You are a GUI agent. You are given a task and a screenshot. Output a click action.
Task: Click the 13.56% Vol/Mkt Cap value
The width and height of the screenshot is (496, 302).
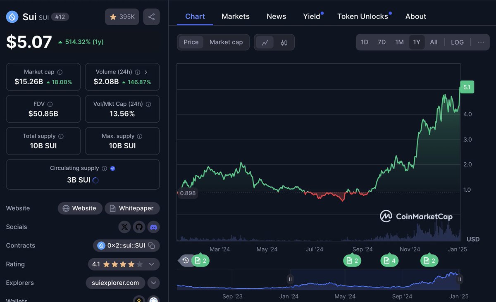point(122,114)
